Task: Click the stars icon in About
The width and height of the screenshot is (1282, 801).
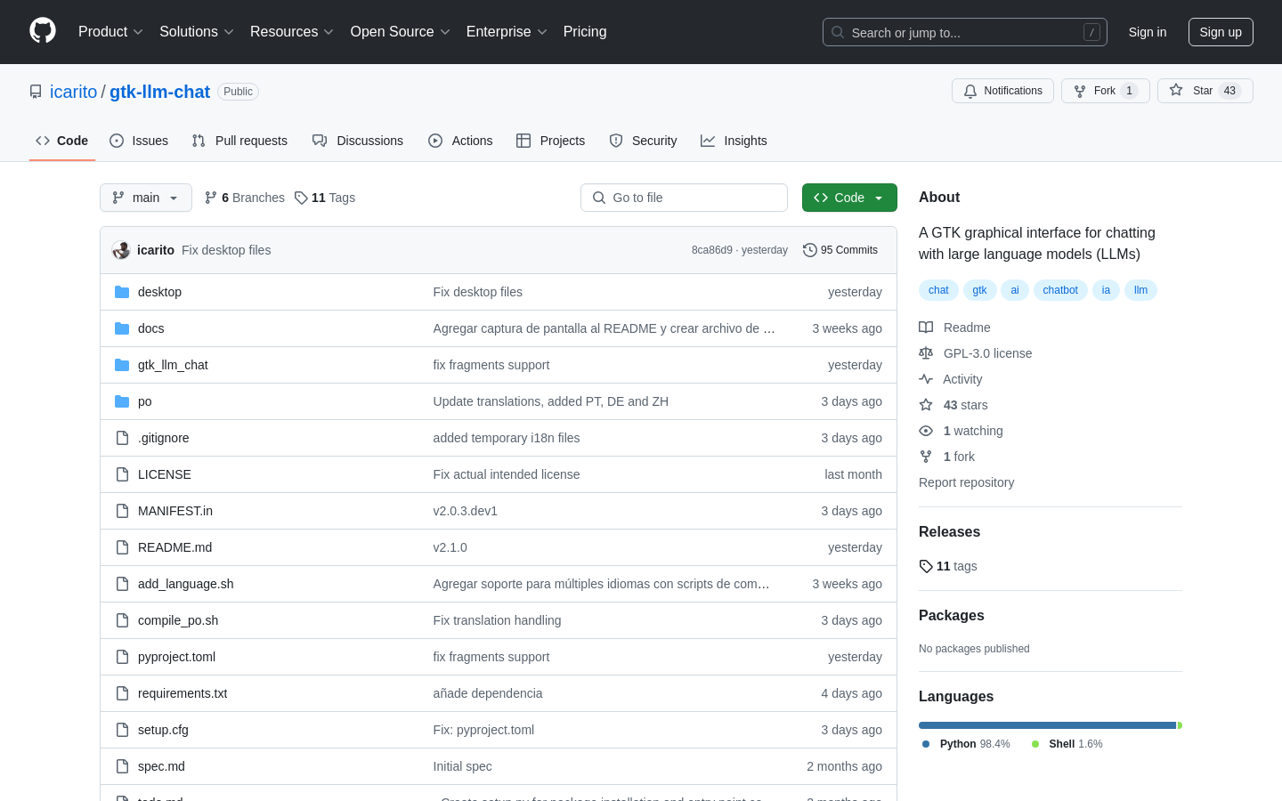Action: tap(926, 405)
